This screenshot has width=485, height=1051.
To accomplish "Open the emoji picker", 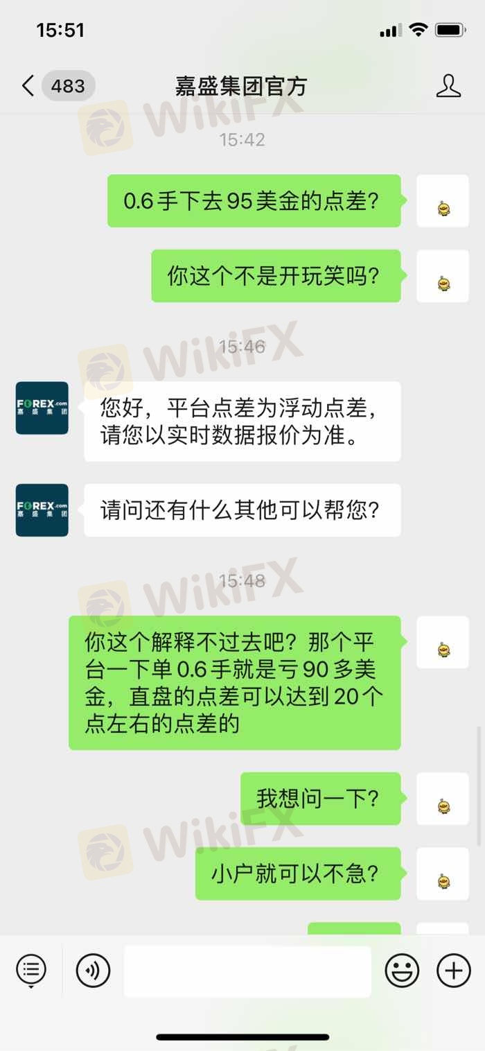I will 402,970.
